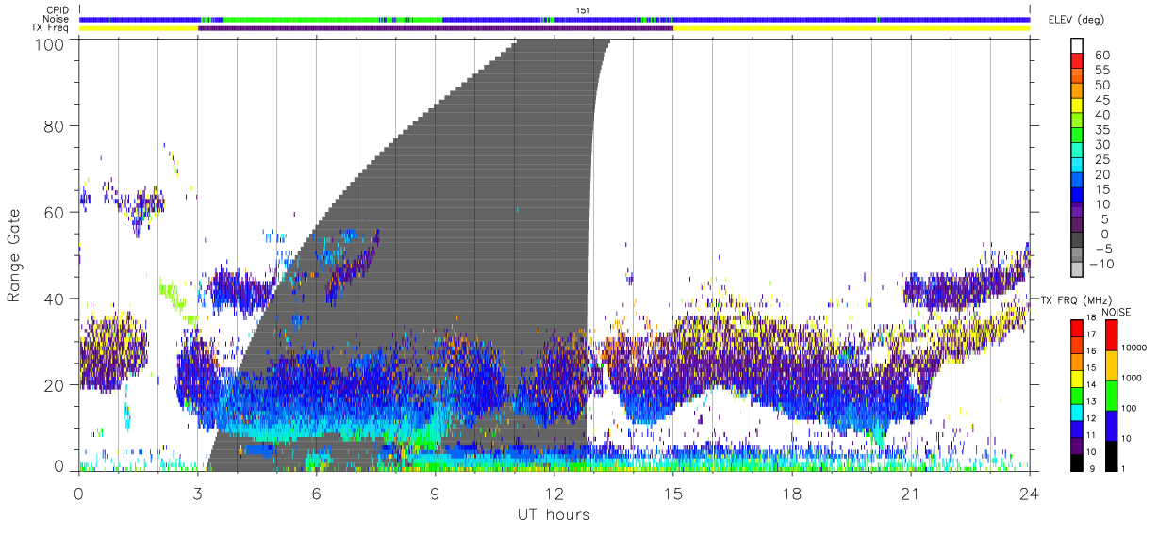The width and height of the screenshot is (1158, 534).
Task: Click the 'TX FRQ (MHz)' legend title
Action: tap(1076, 299)
